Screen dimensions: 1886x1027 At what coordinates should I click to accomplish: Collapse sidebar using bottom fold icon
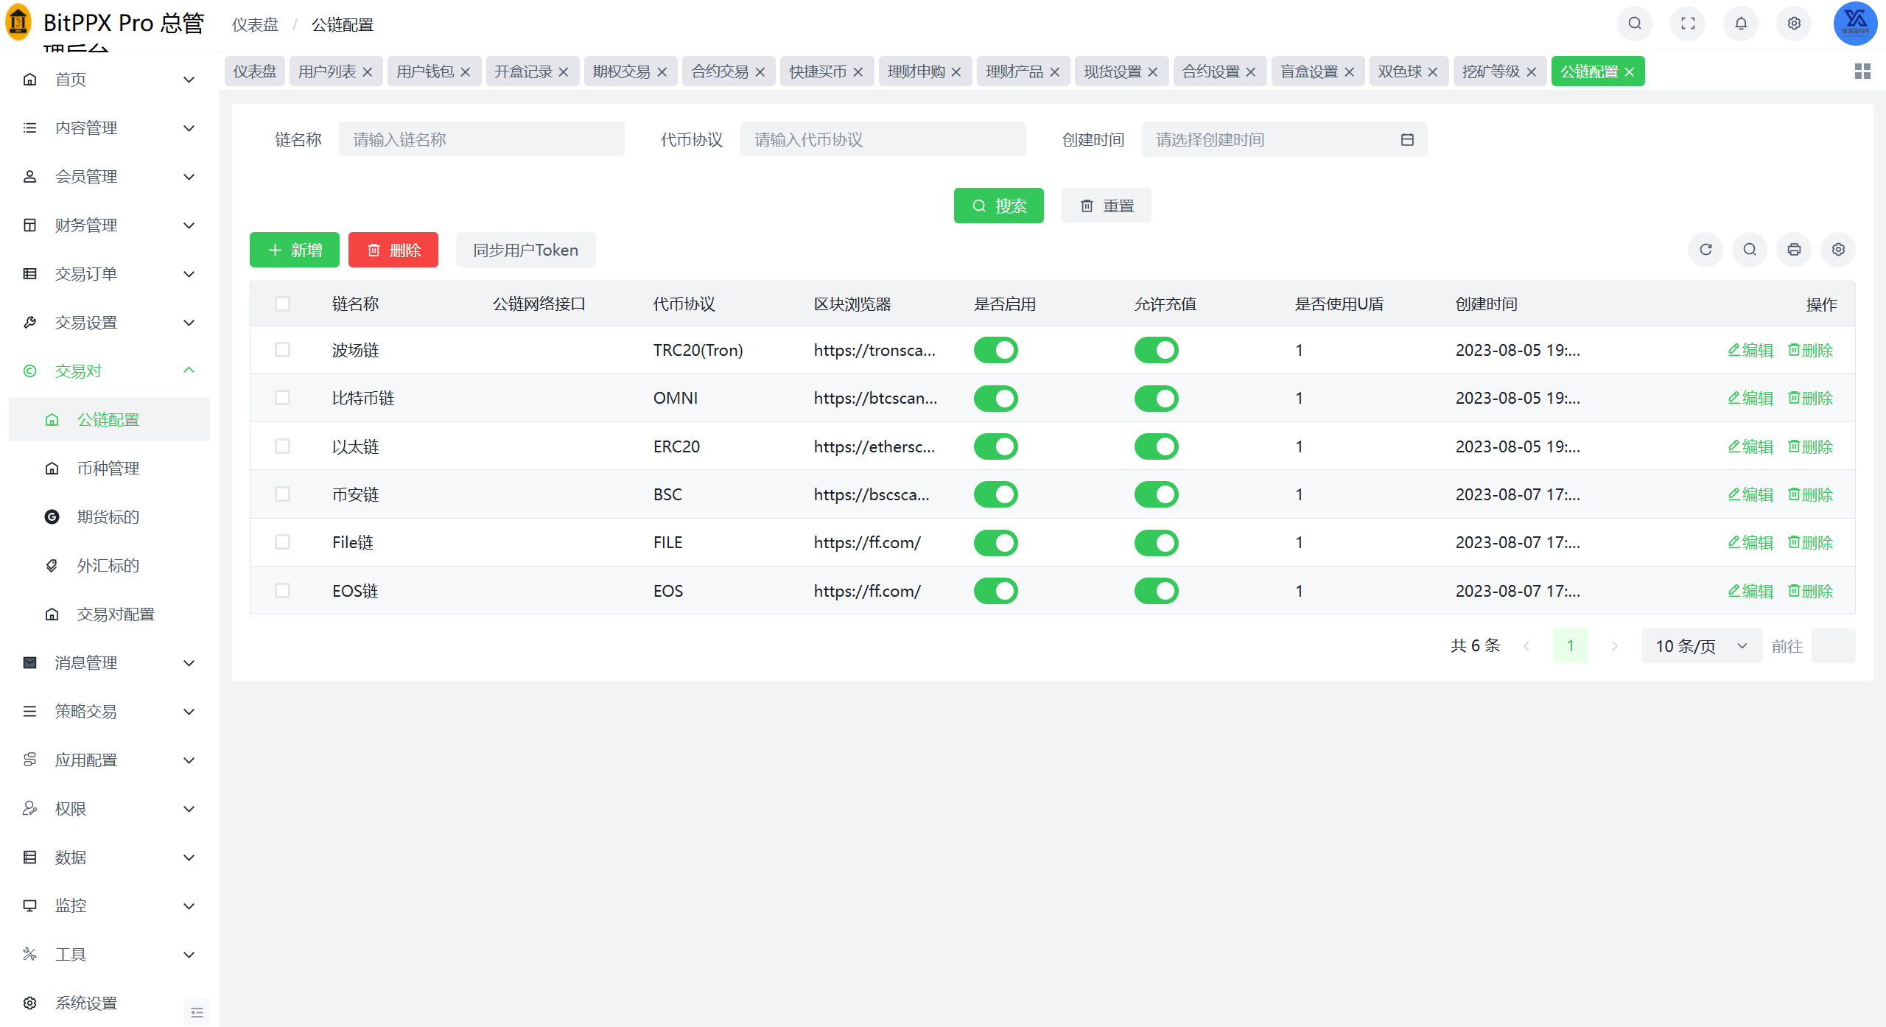(x=196, y=1012)
